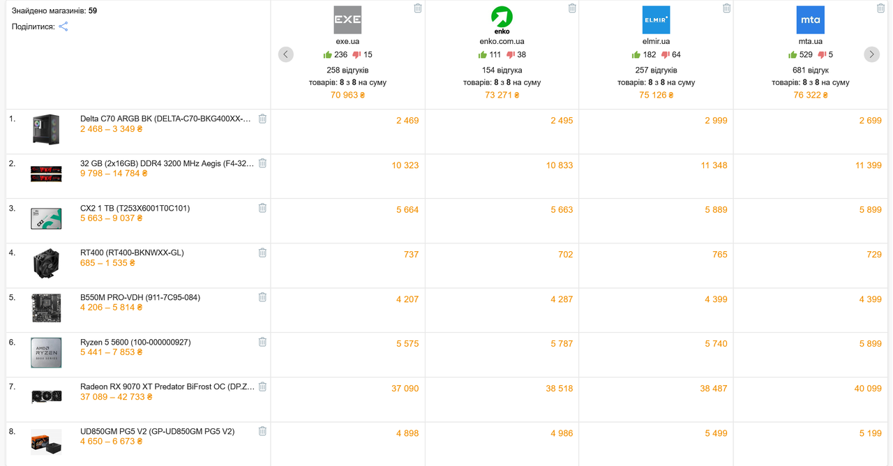Click price 5 664 for CX2 at exe.ua
The width and height of the screenshot is (893, 466).
click(407, 210)
